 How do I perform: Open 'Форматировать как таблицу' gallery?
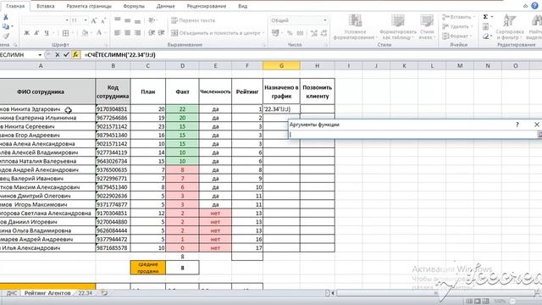[x=398, y=27]
